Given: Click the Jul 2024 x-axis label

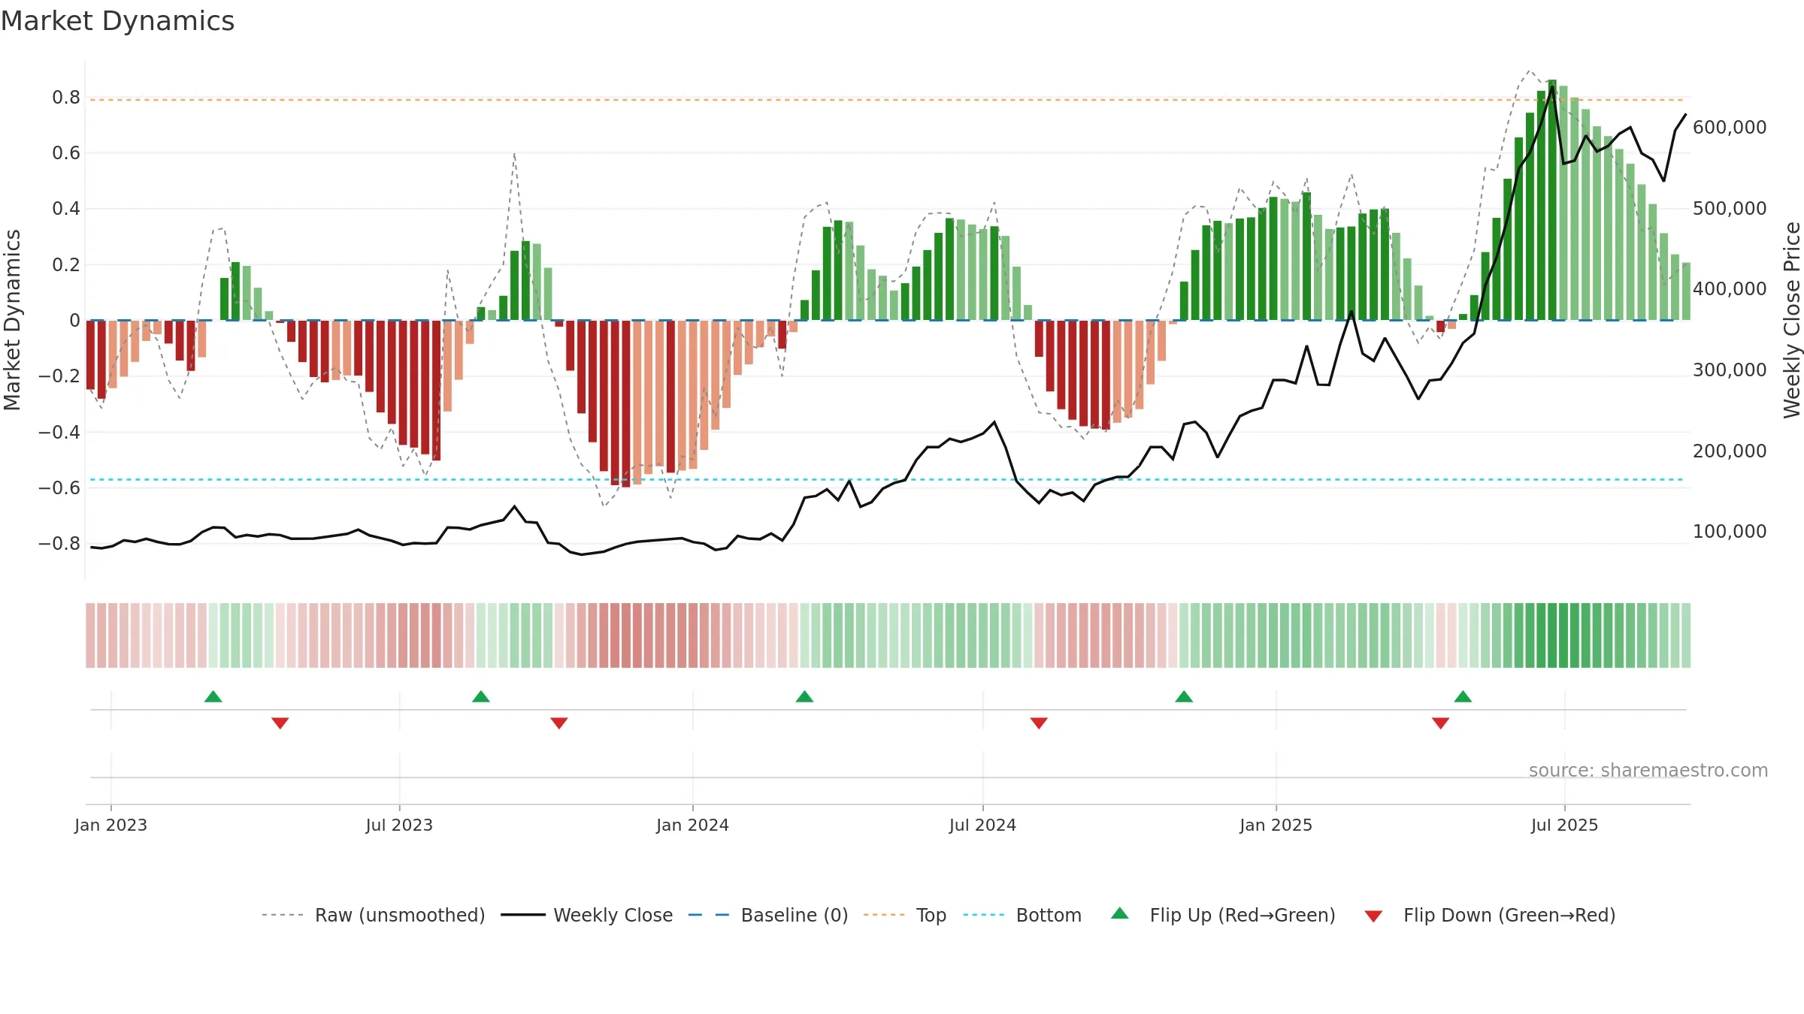Looking at the screenshot, I should (982, 825).
